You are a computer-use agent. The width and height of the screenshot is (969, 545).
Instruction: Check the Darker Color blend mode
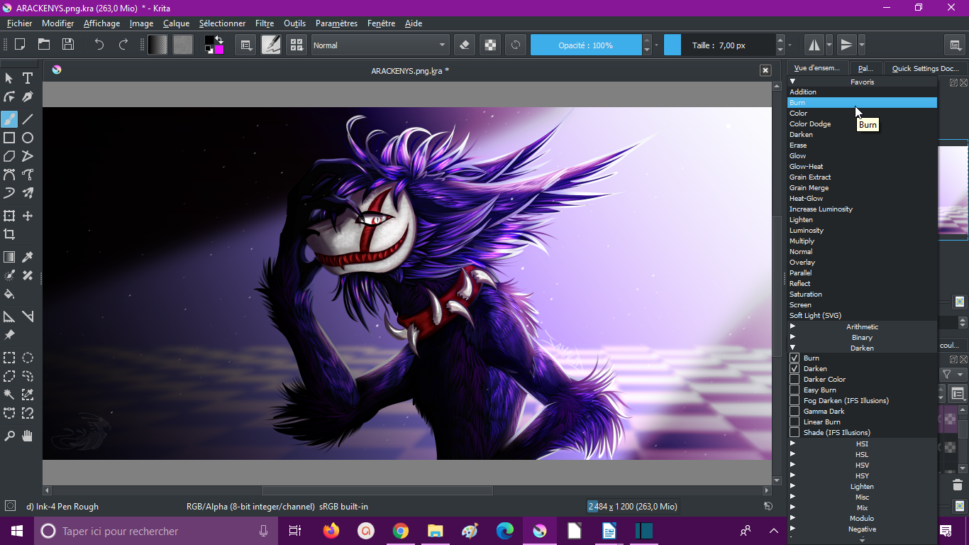pos(794,380)
